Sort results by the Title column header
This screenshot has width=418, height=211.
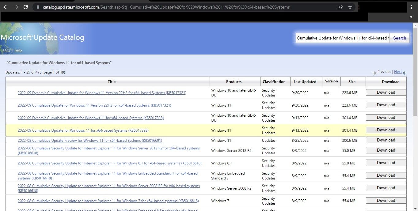[x=112, y=82]
